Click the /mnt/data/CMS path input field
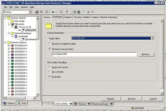This screenshot has height=111, width=166. click(94, 54)
